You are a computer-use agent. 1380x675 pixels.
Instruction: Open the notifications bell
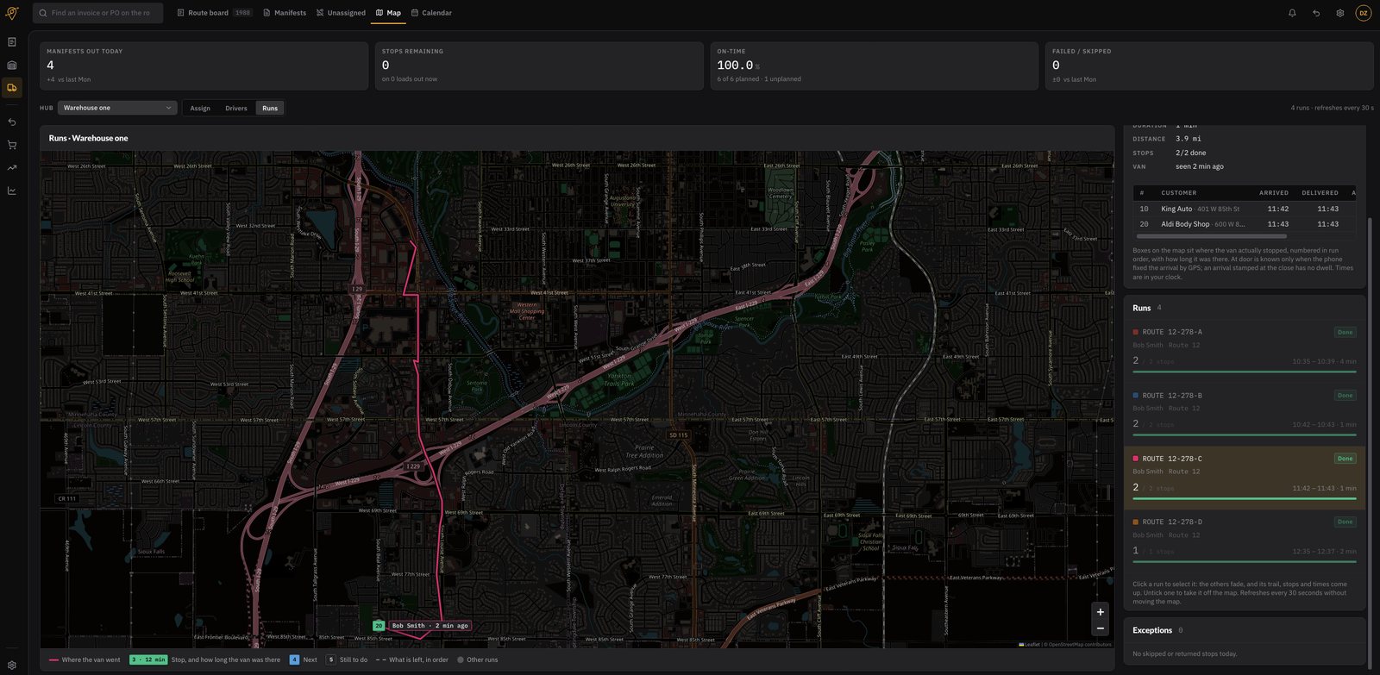pyautogui.click(x=1292, y=13)
